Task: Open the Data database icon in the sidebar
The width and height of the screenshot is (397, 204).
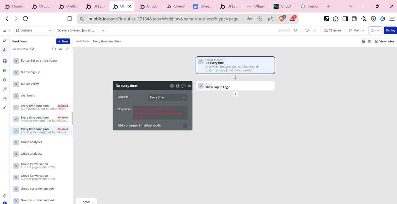Action: pyautogui.click(x=5, y=70)
